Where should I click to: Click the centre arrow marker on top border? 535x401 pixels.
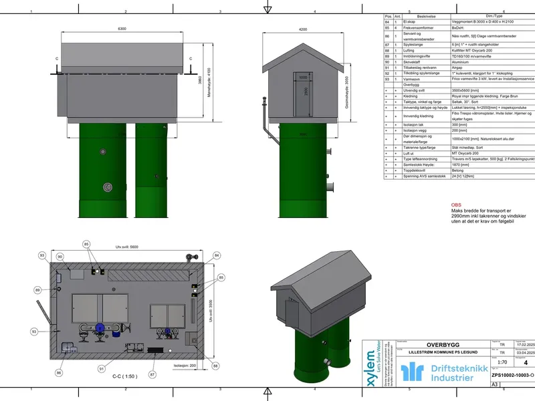point(268,9)
